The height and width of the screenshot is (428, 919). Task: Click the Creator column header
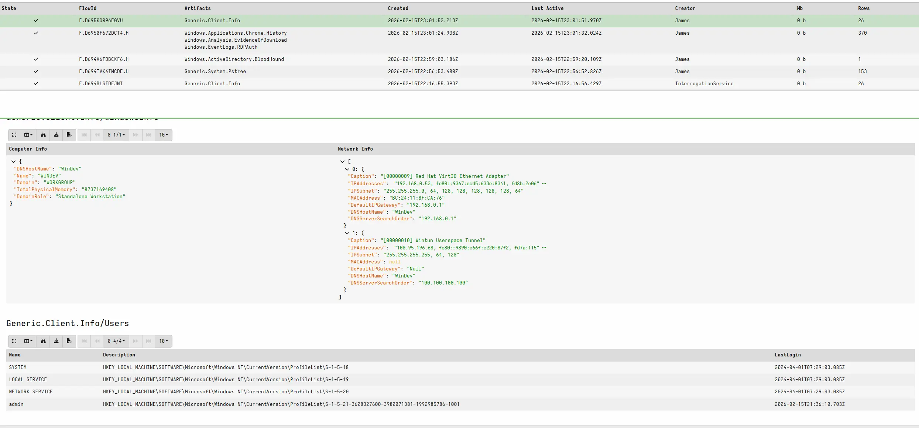685,8
